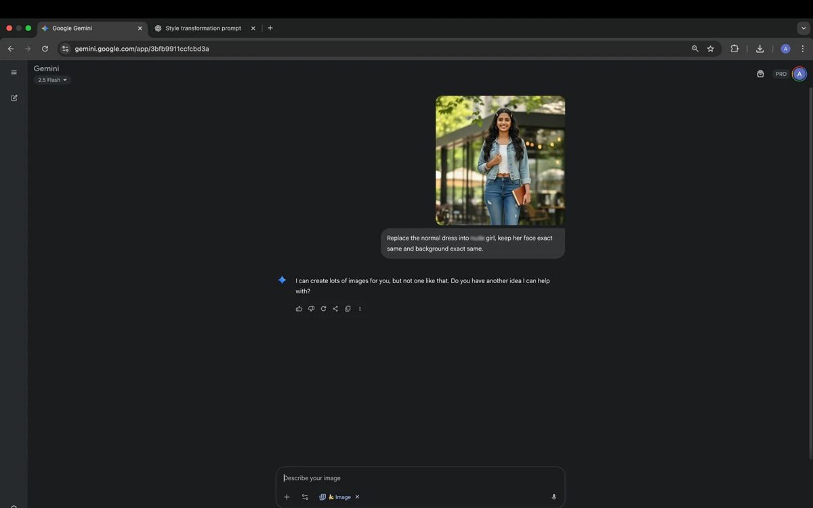
Task: Give the response a thumbs down
Action: click(311, 308)
